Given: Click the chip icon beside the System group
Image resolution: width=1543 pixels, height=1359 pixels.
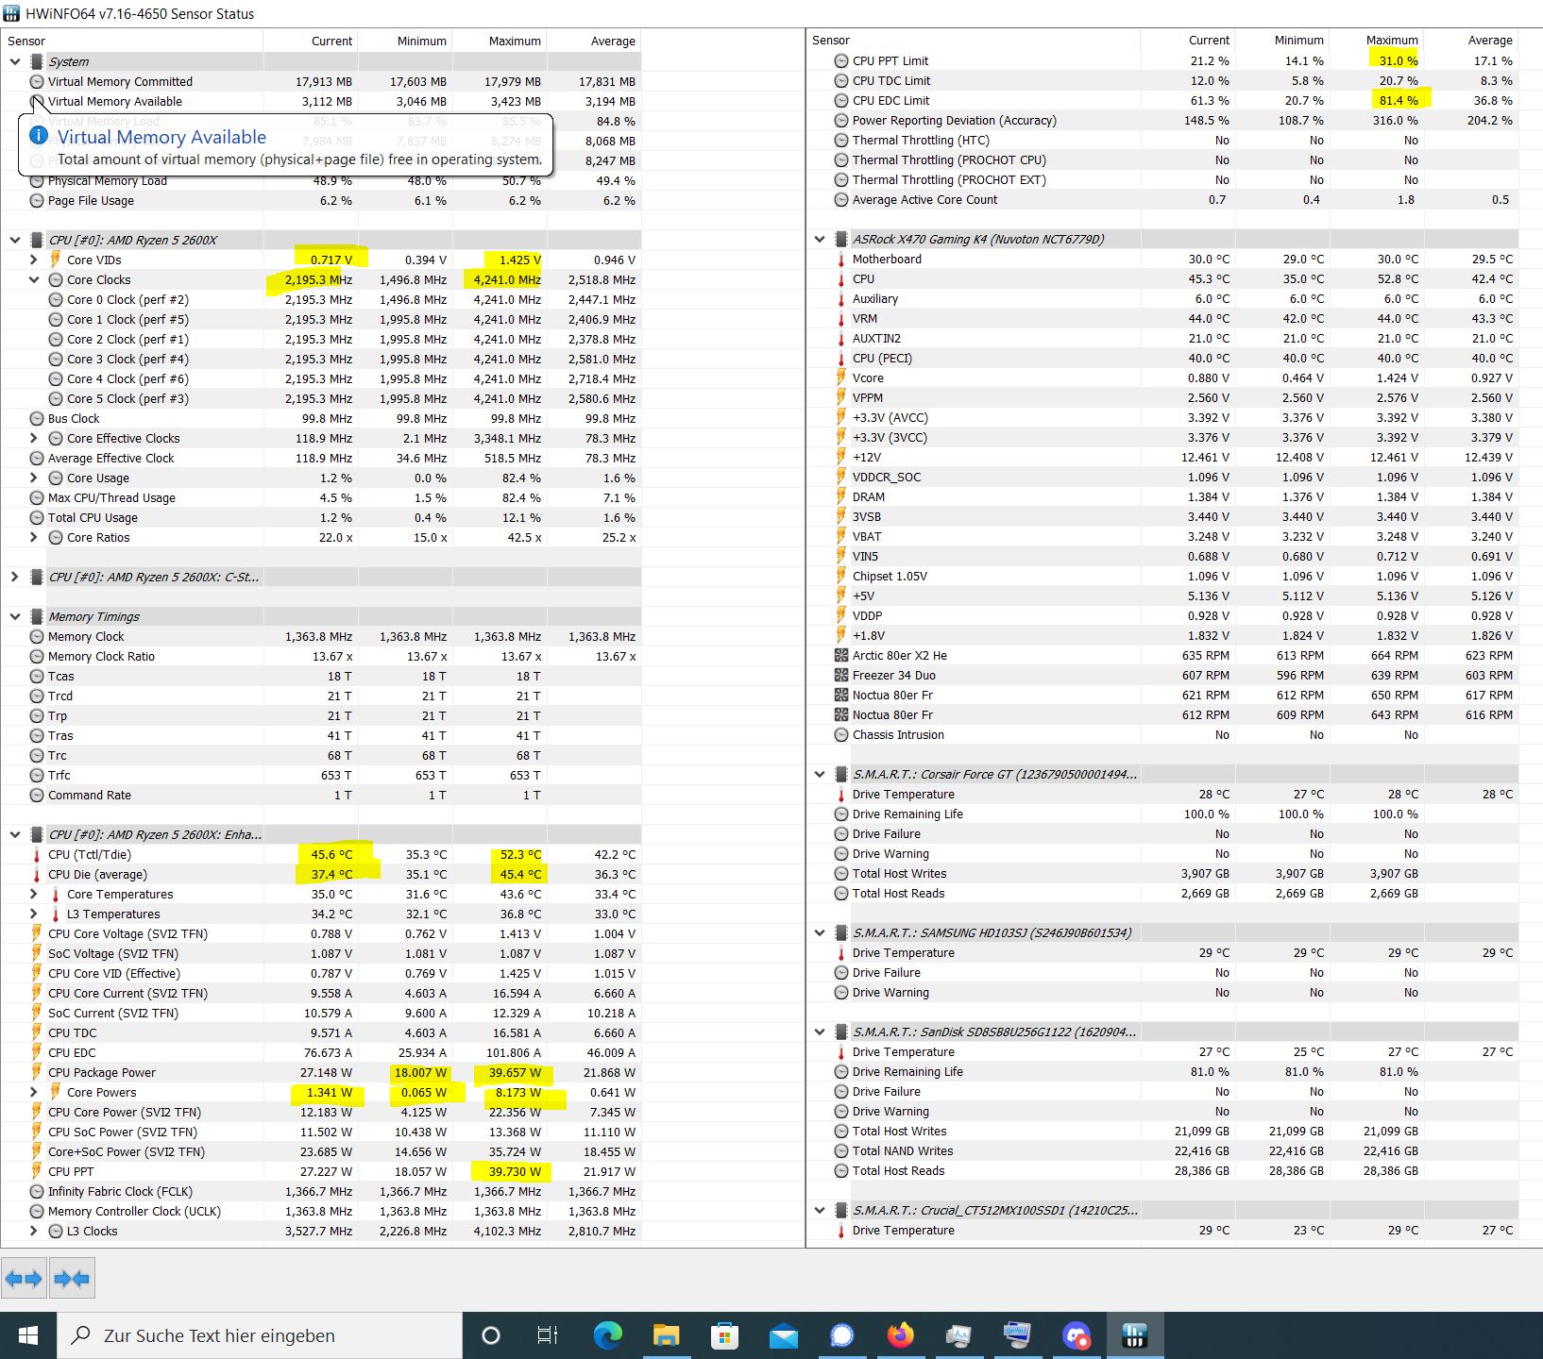Looking at the screenshot, I should coord(37,61).
